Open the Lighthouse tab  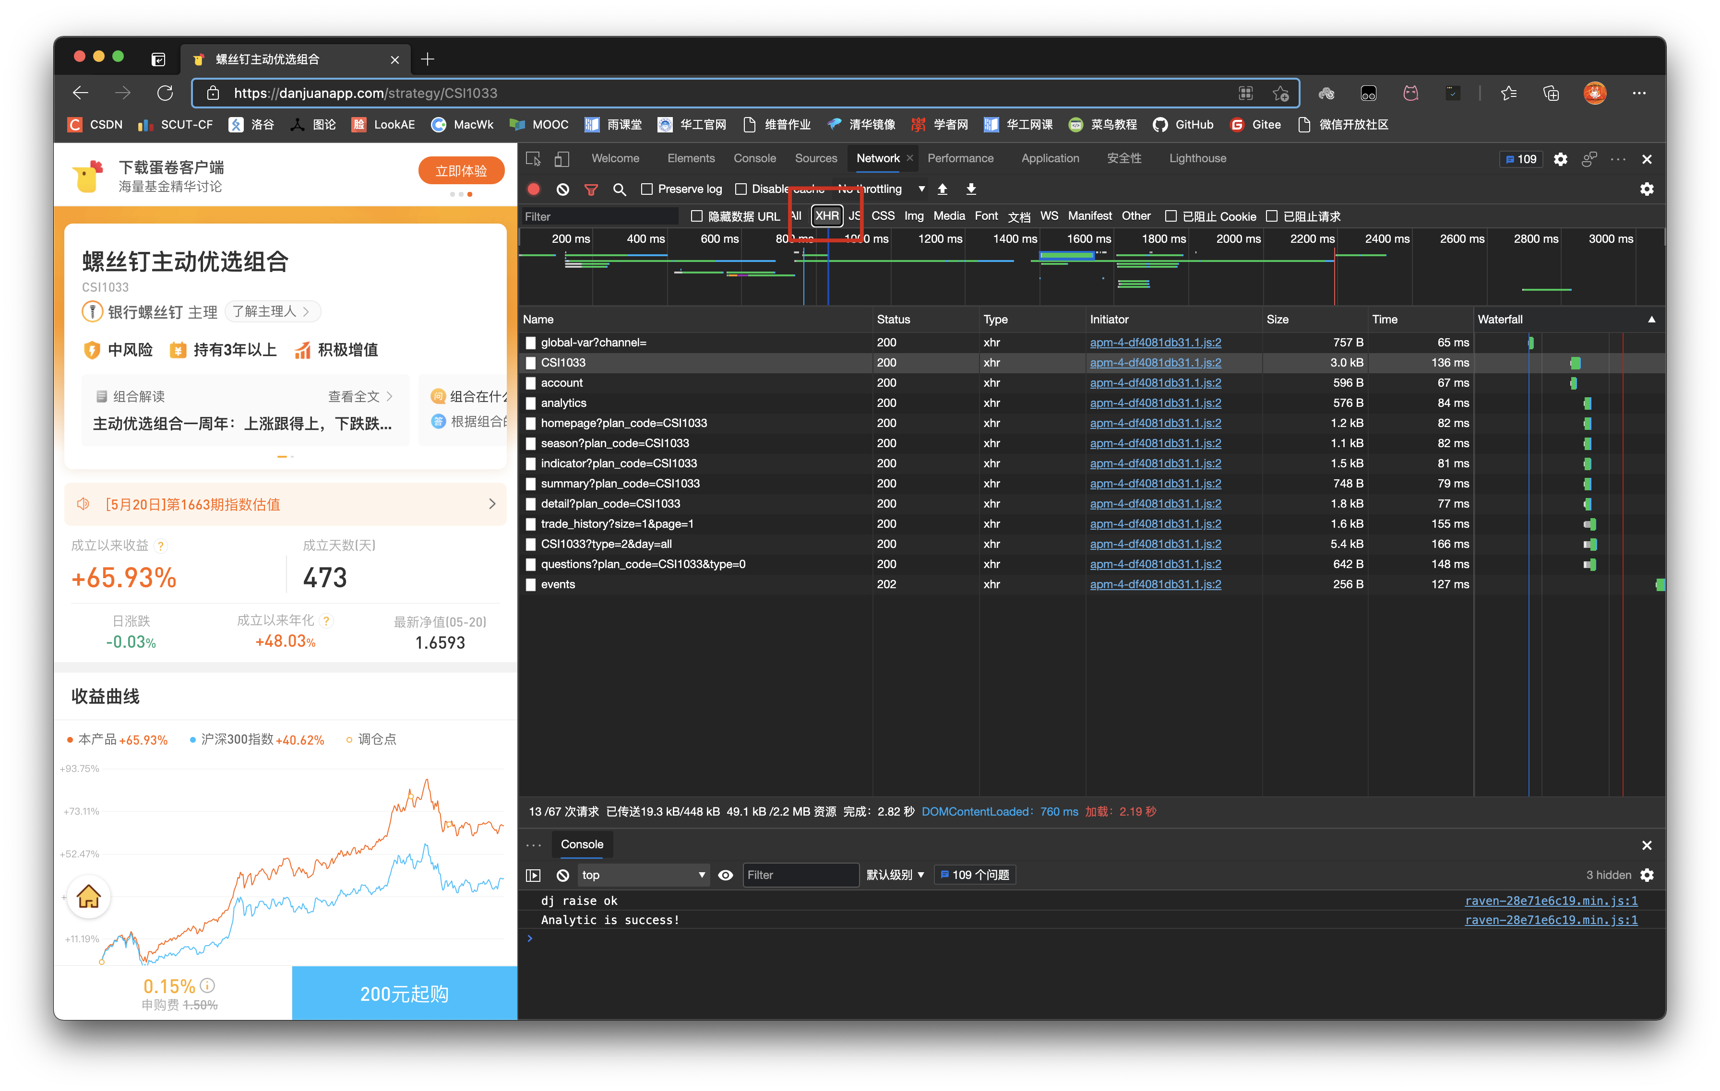point(1197,158)
